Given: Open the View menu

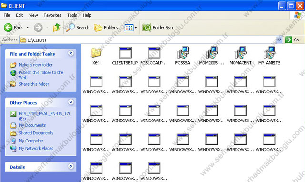Looking at the screenshot, I should click(x=33, y=15).
